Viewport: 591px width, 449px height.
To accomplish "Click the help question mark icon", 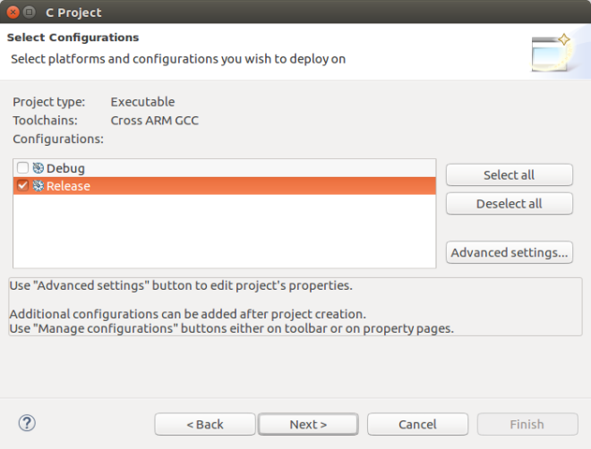I will 27,423.
